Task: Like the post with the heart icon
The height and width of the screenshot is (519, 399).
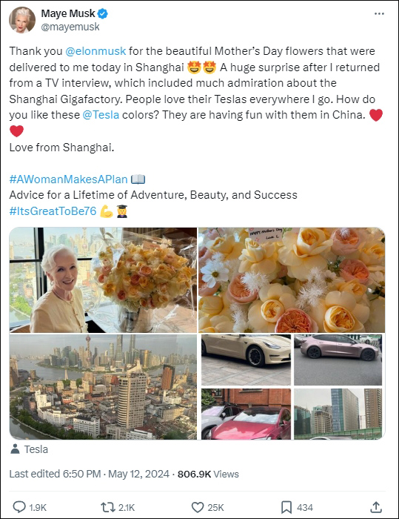Action: (198, 507)
